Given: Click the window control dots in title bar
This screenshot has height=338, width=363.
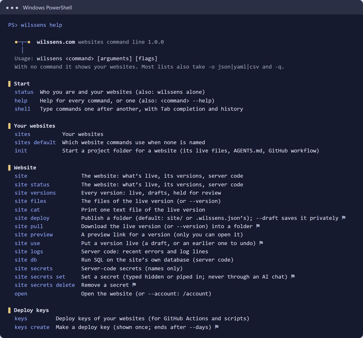Looking at the screenshot, I should click(x=12, y=8).
